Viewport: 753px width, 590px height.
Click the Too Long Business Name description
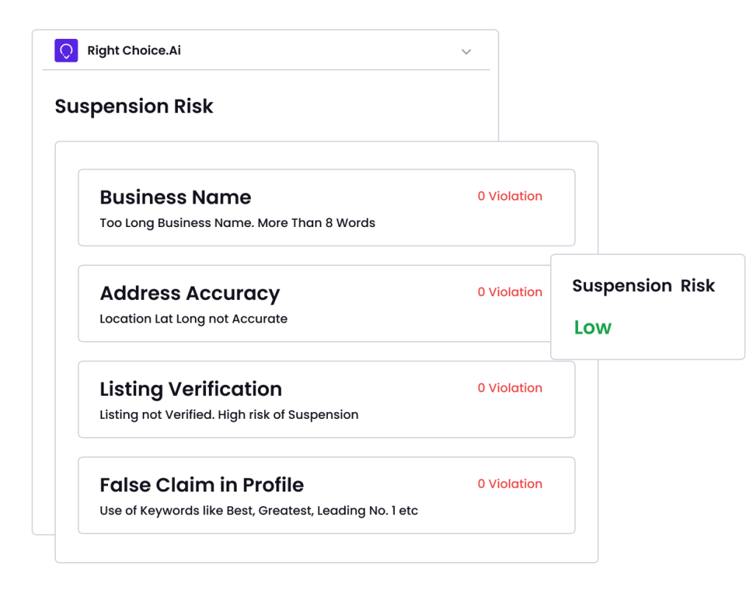238,223
